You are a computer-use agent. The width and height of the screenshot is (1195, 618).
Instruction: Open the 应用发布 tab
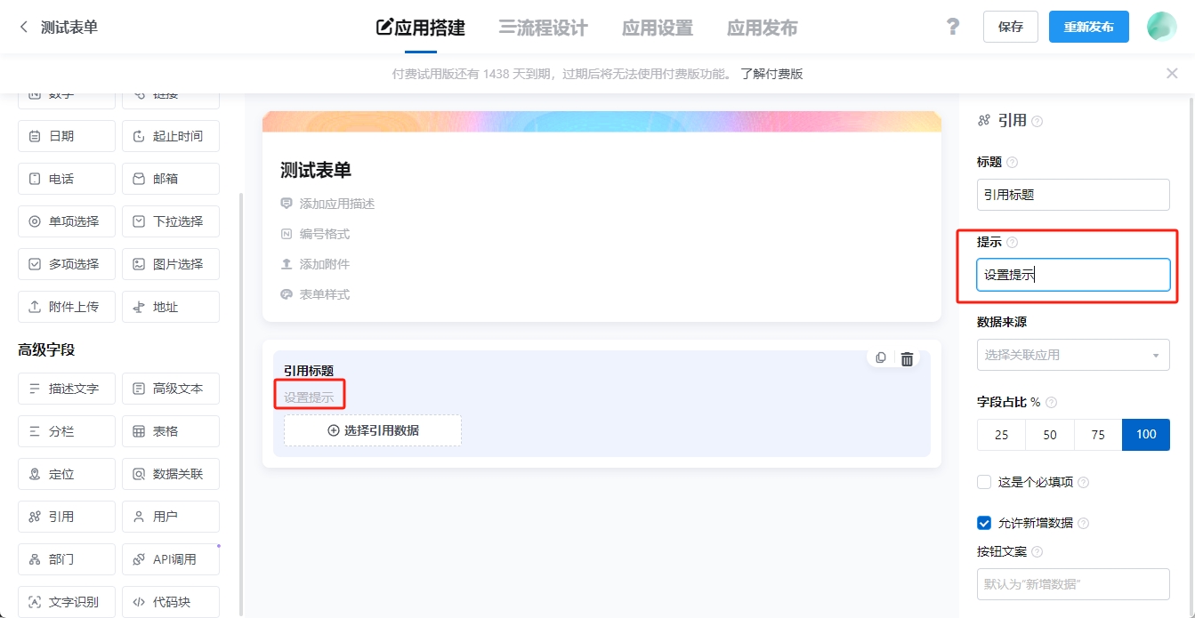[762, 28]
